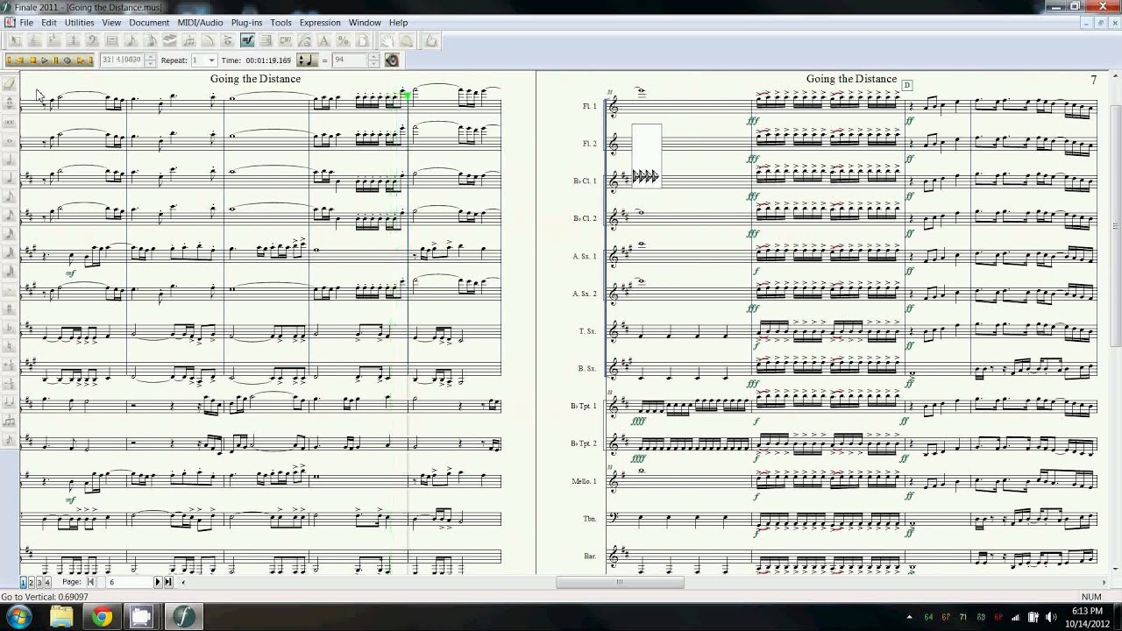Image resolution: width=1122 pixels, height=631 pixels.
Task: Go to the last page
Action: click(x=168, y=582)
